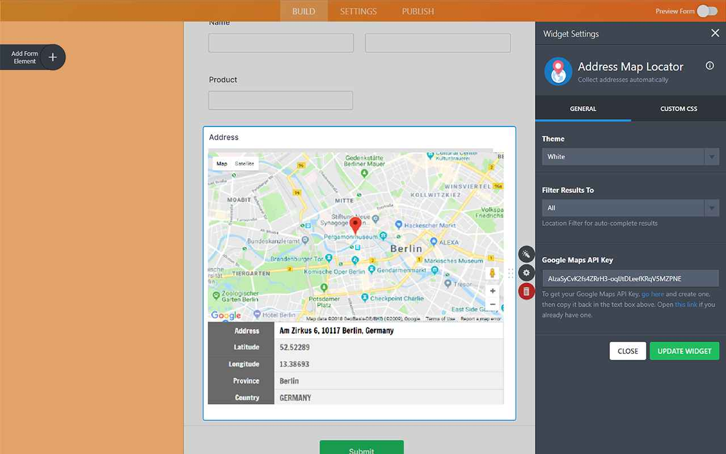Open widget properties via the gear icon
The height and width of the screenshot is (454, 726).
[526, 272]
